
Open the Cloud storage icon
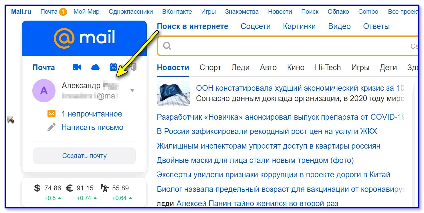(95, 67)
